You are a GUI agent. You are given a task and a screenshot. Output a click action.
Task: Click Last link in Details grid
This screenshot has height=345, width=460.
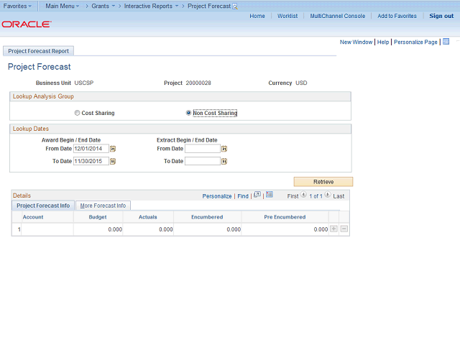[x=339, y=196]
